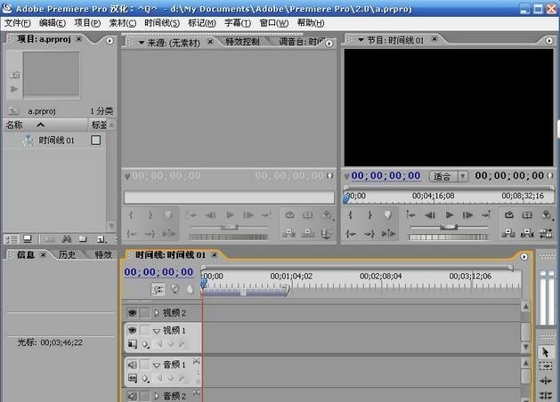This screenshot has width=560, height=402.
Task: Open the 时间线(S) menu
Action: 162,23
